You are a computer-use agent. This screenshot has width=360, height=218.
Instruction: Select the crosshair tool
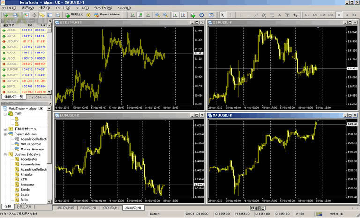pyautogui.click(x=231, y=15)
